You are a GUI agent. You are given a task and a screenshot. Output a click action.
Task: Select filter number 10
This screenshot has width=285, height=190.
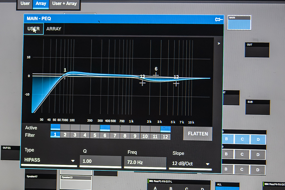click(145, 136)
